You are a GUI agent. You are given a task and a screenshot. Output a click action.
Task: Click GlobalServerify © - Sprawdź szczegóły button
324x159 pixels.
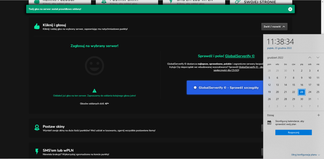pos(225,87)
